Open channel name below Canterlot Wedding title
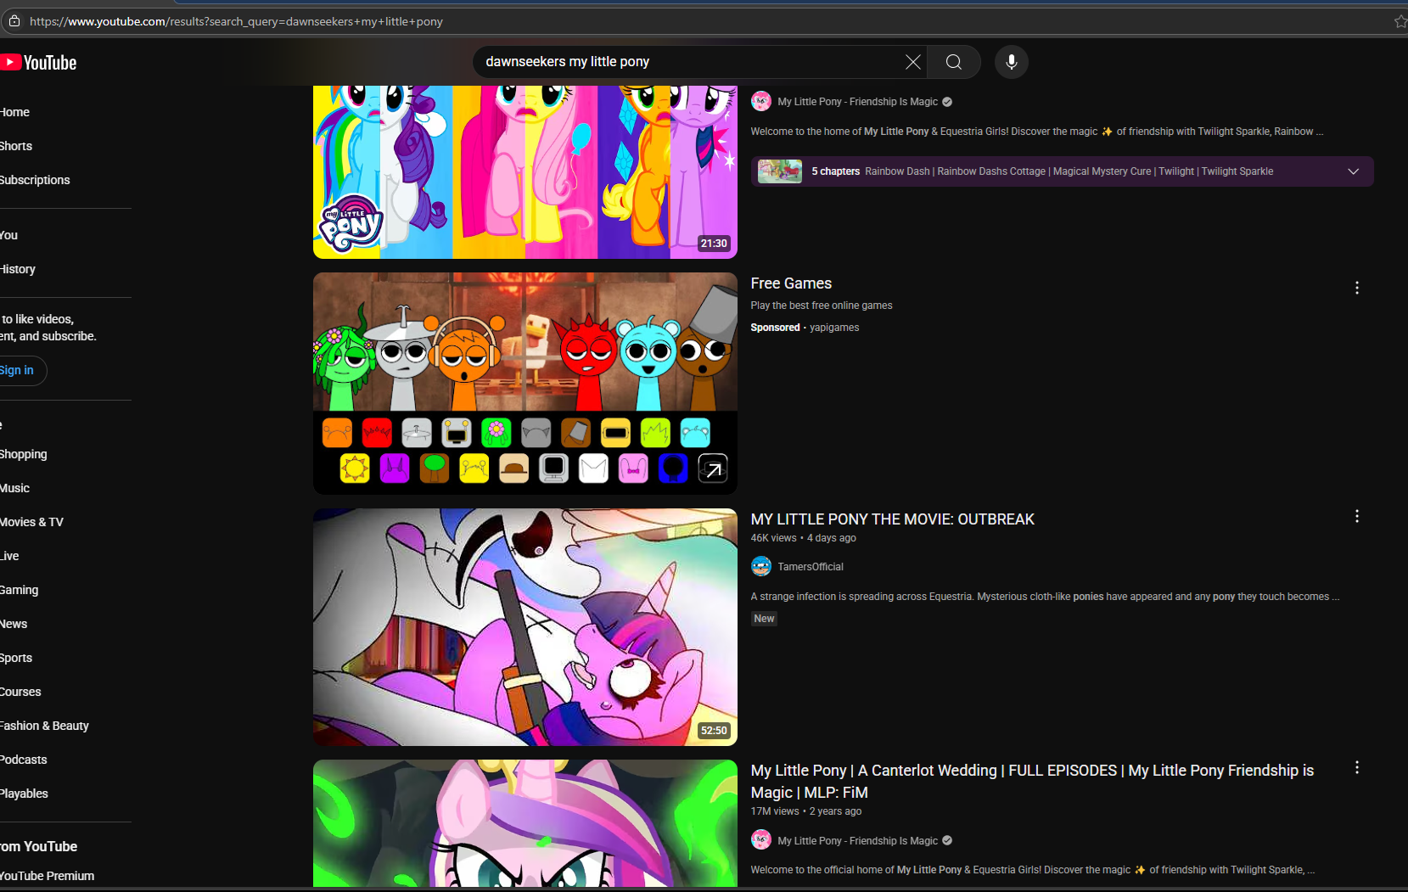This screenshot has width=1408, height=892. 858,841
